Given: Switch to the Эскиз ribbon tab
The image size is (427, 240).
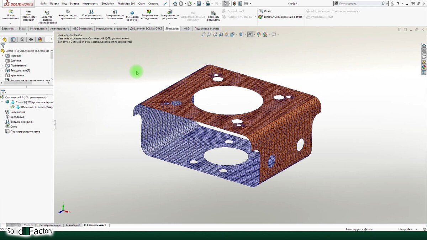Looking at the screenshot, I should (22, 28).
